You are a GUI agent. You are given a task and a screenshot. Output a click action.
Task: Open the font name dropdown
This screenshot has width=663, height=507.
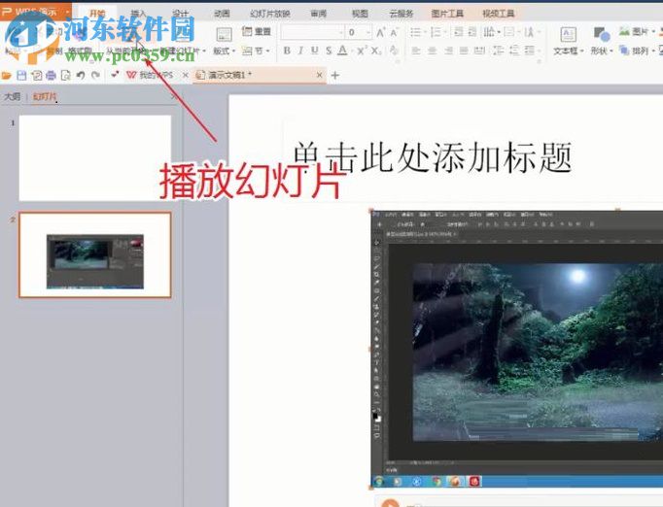tap(341, 32)
